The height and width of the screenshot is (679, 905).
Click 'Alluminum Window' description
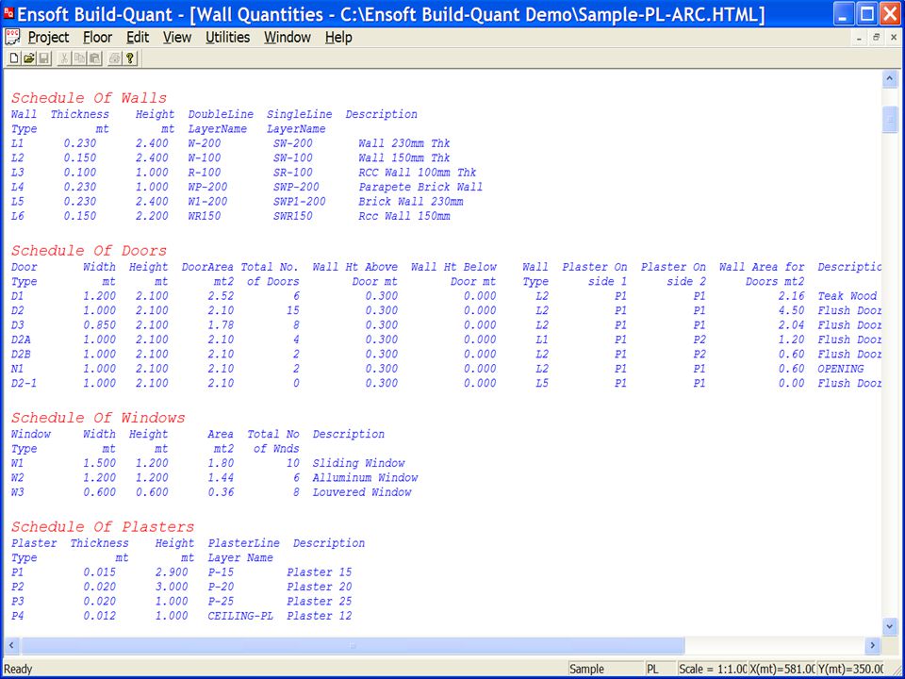pos(365,477)
